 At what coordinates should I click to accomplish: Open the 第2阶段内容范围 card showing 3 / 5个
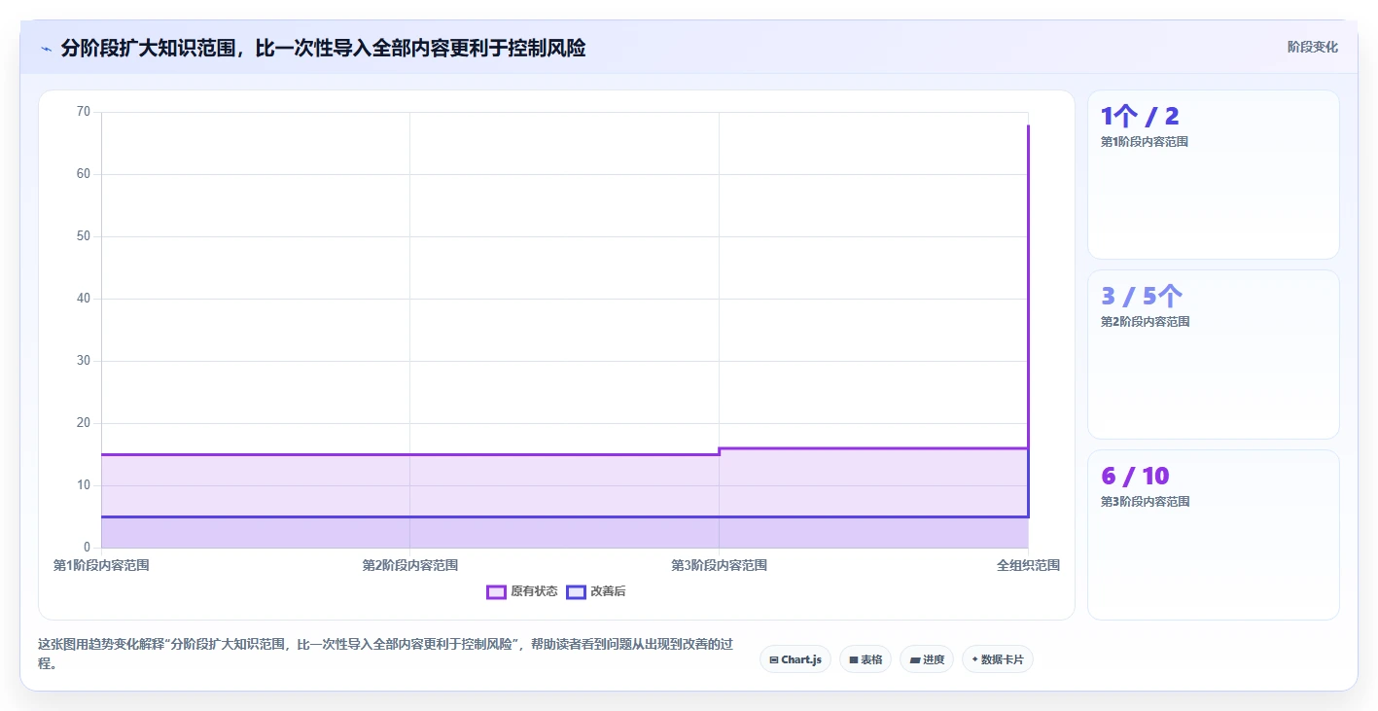coord(1214,355)
